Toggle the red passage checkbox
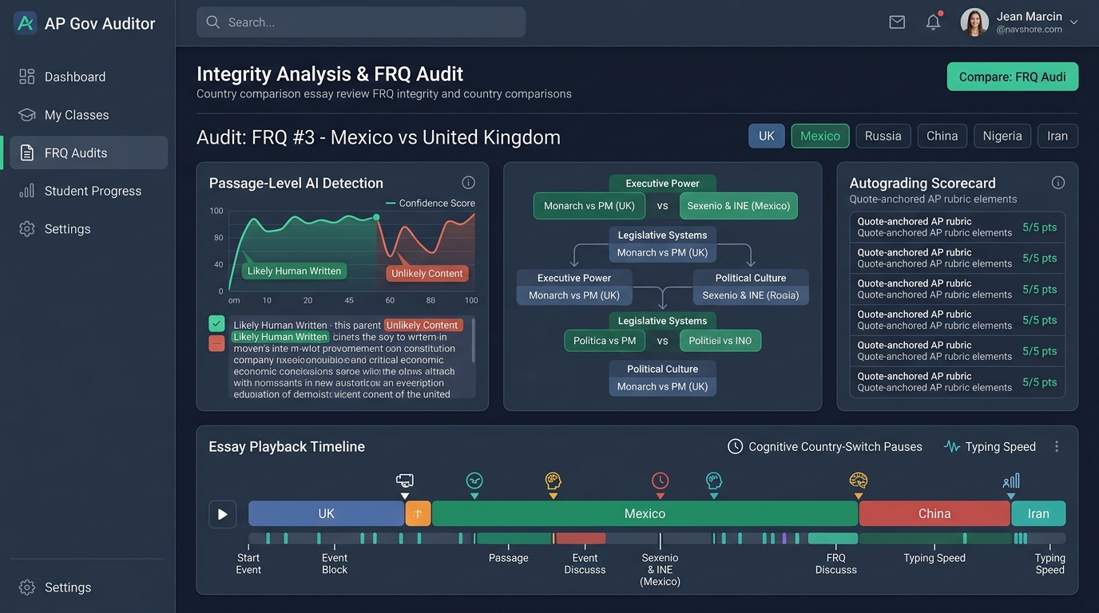The height and width of the screenshot is (613, 1099). click(x=216, y=343)
